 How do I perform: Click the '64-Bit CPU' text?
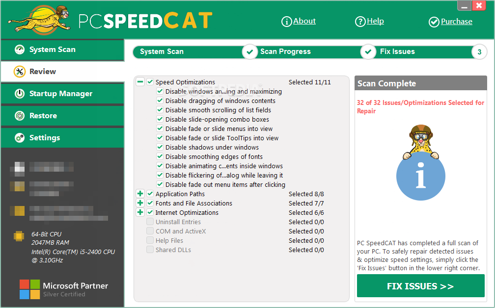click(46, 234)
